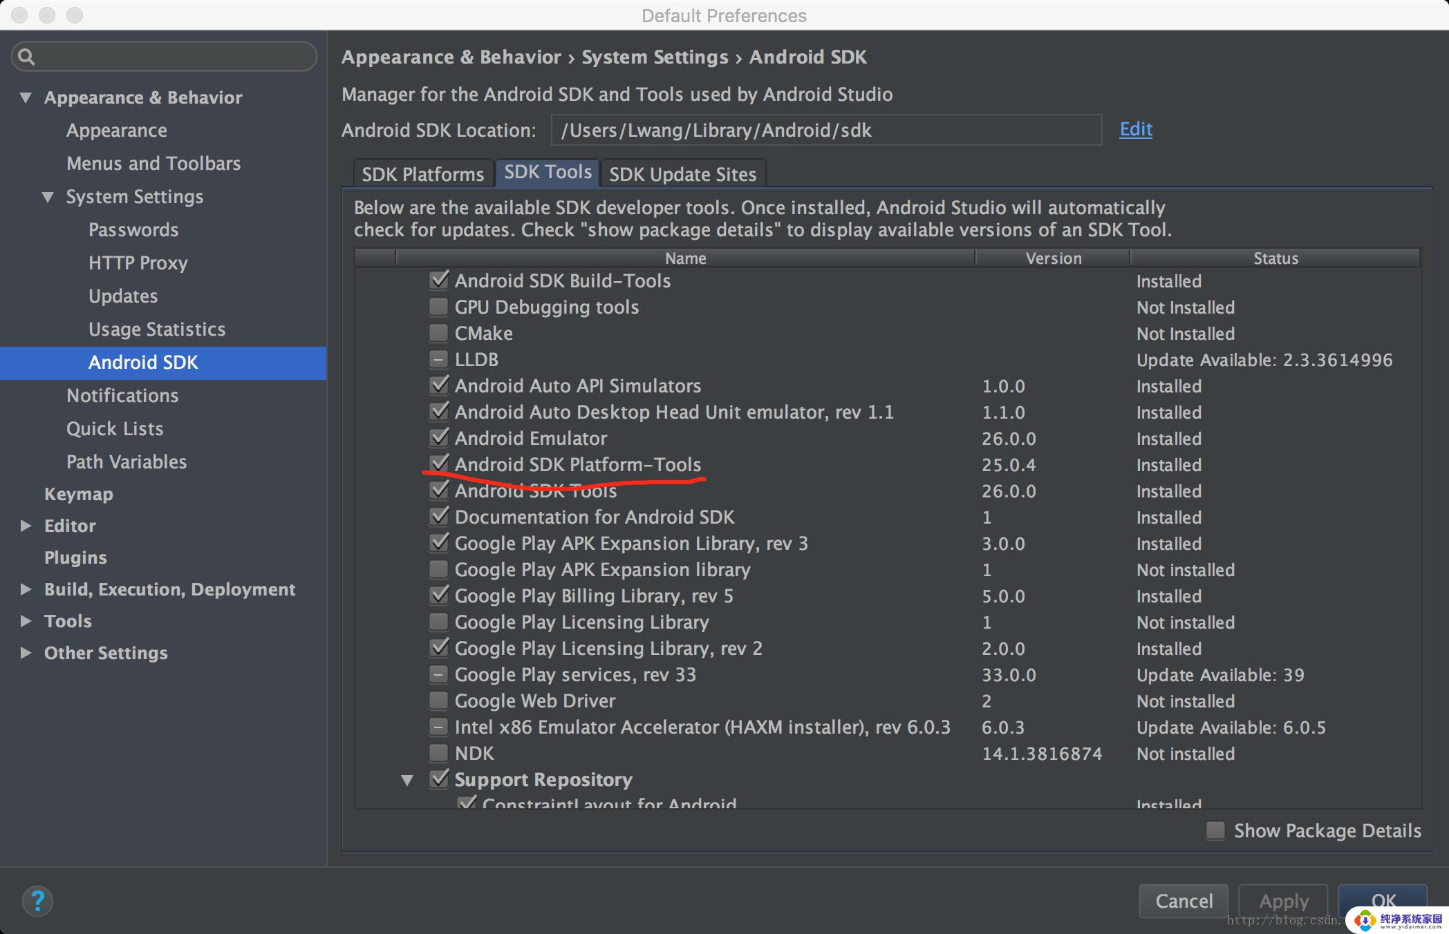Image resolution: width=1449 pixels, height=934 pixels.
Task: Open Plugins settings
Action: tap(75, 557)
